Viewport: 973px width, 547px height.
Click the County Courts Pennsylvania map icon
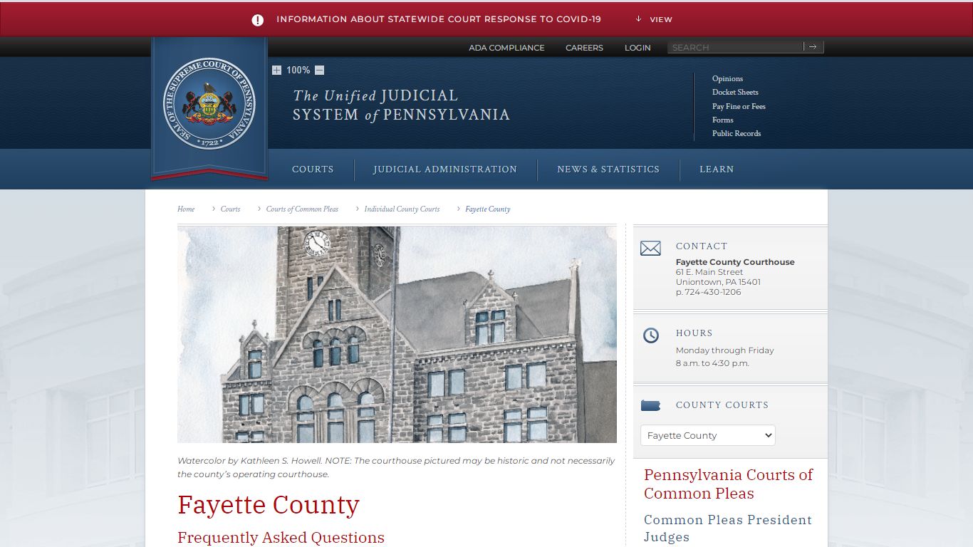[651, 405]
